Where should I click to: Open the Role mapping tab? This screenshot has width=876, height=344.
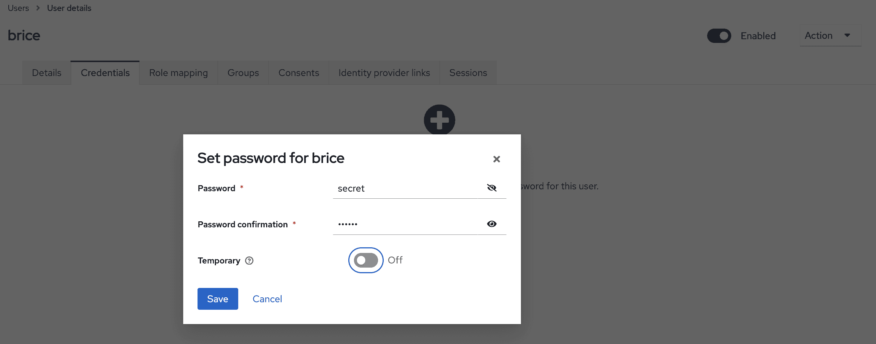[178, 73]
